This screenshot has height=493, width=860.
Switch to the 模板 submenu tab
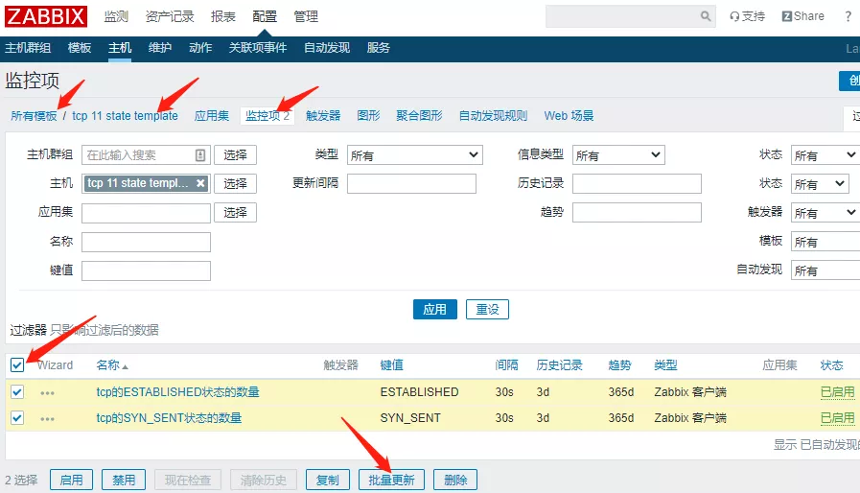coord(80,48)
